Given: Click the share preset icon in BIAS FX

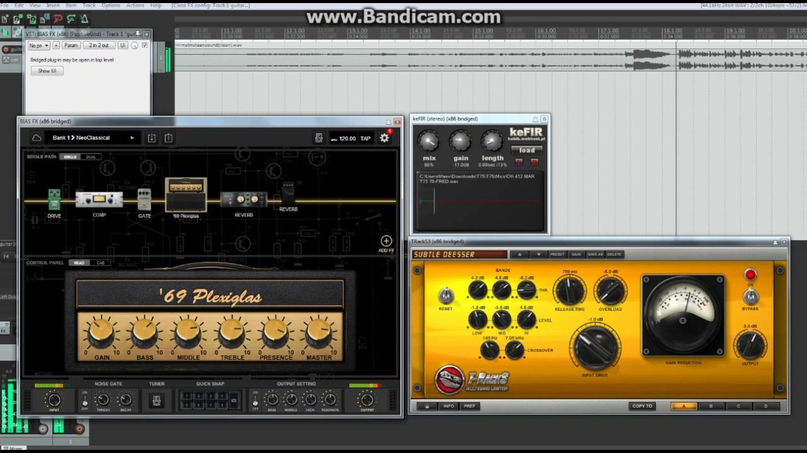Looking at the screenshot, I should (x=168, y=138).
